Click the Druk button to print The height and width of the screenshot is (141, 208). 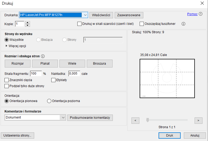(170, 136)
